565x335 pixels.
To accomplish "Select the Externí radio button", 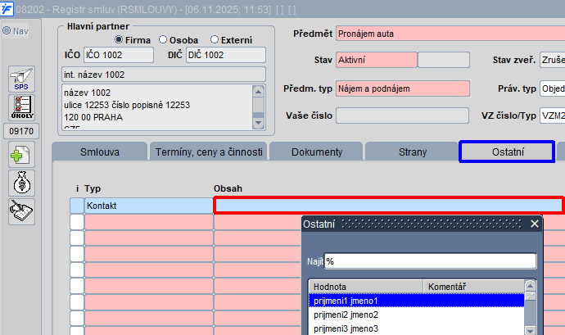I will point(215,39).
